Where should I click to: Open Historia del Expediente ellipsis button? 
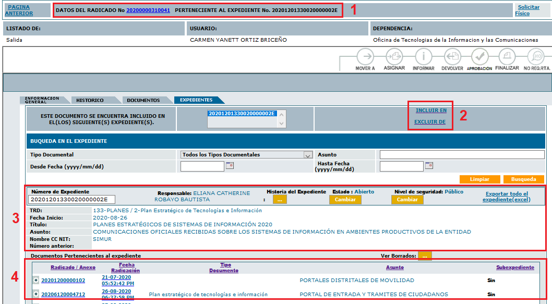click(280, 200)
